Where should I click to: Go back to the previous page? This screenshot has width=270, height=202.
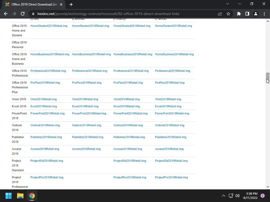coord(6,14)
